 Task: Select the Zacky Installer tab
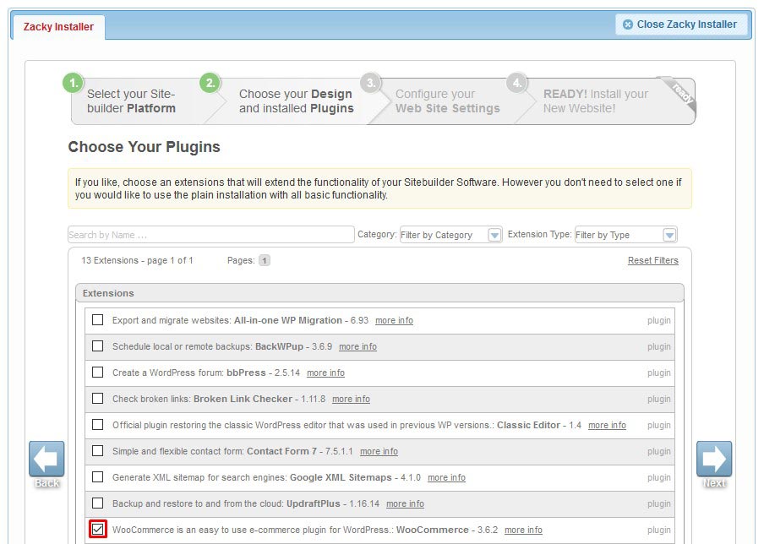coord(57,27)
